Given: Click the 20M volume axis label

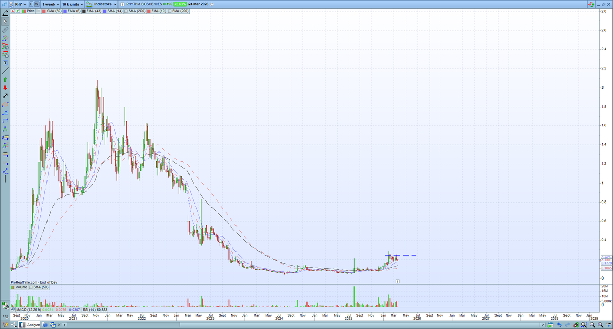Looking at the screenshot, I should click(604, 286).
